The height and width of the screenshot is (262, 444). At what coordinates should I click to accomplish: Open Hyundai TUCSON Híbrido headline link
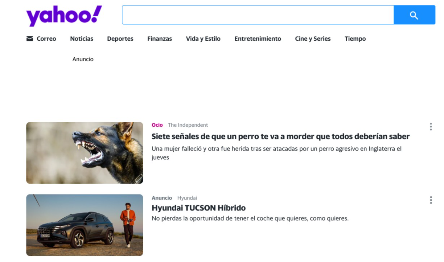pyautogui.click(x=198, y=208)
